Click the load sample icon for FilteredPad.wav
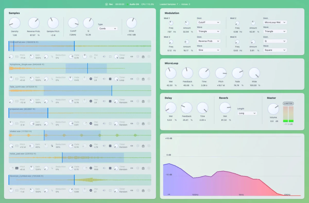This screenshot has width=309, height=203. point(143,56)
